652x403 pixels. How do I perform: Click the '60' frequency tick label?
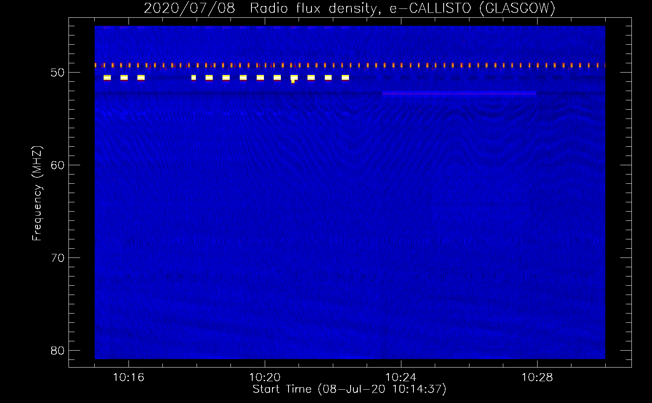click(x=58, y=165)
